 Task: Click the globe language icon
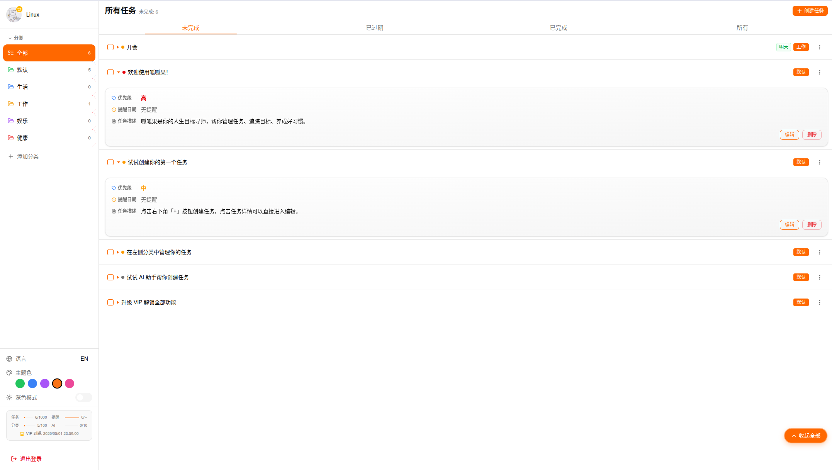pyautogui.click(x=9, y=359)
